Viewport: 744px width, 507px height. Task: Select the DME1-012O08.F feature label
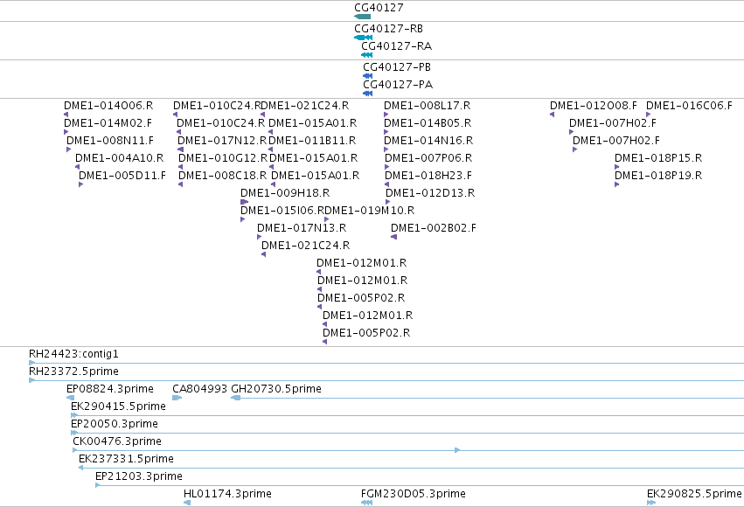point(594,105)
